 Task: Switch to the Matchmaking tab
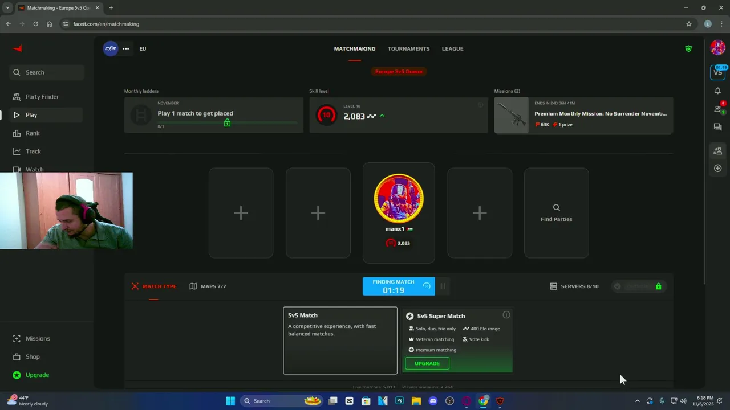pyautogui.click(x=355, y=48)
